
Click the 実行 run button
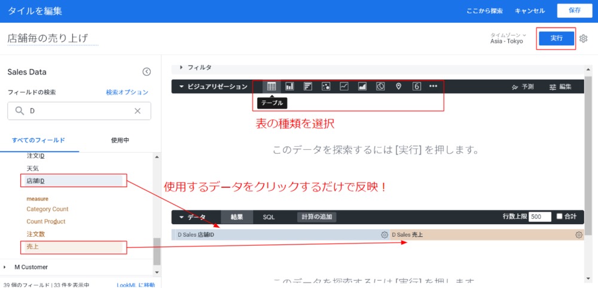click(556, 38)
